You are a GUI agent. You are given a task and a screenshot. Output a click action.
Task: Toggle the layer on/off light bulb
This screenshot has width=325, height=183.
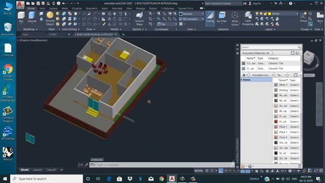[x=257, y=14]
